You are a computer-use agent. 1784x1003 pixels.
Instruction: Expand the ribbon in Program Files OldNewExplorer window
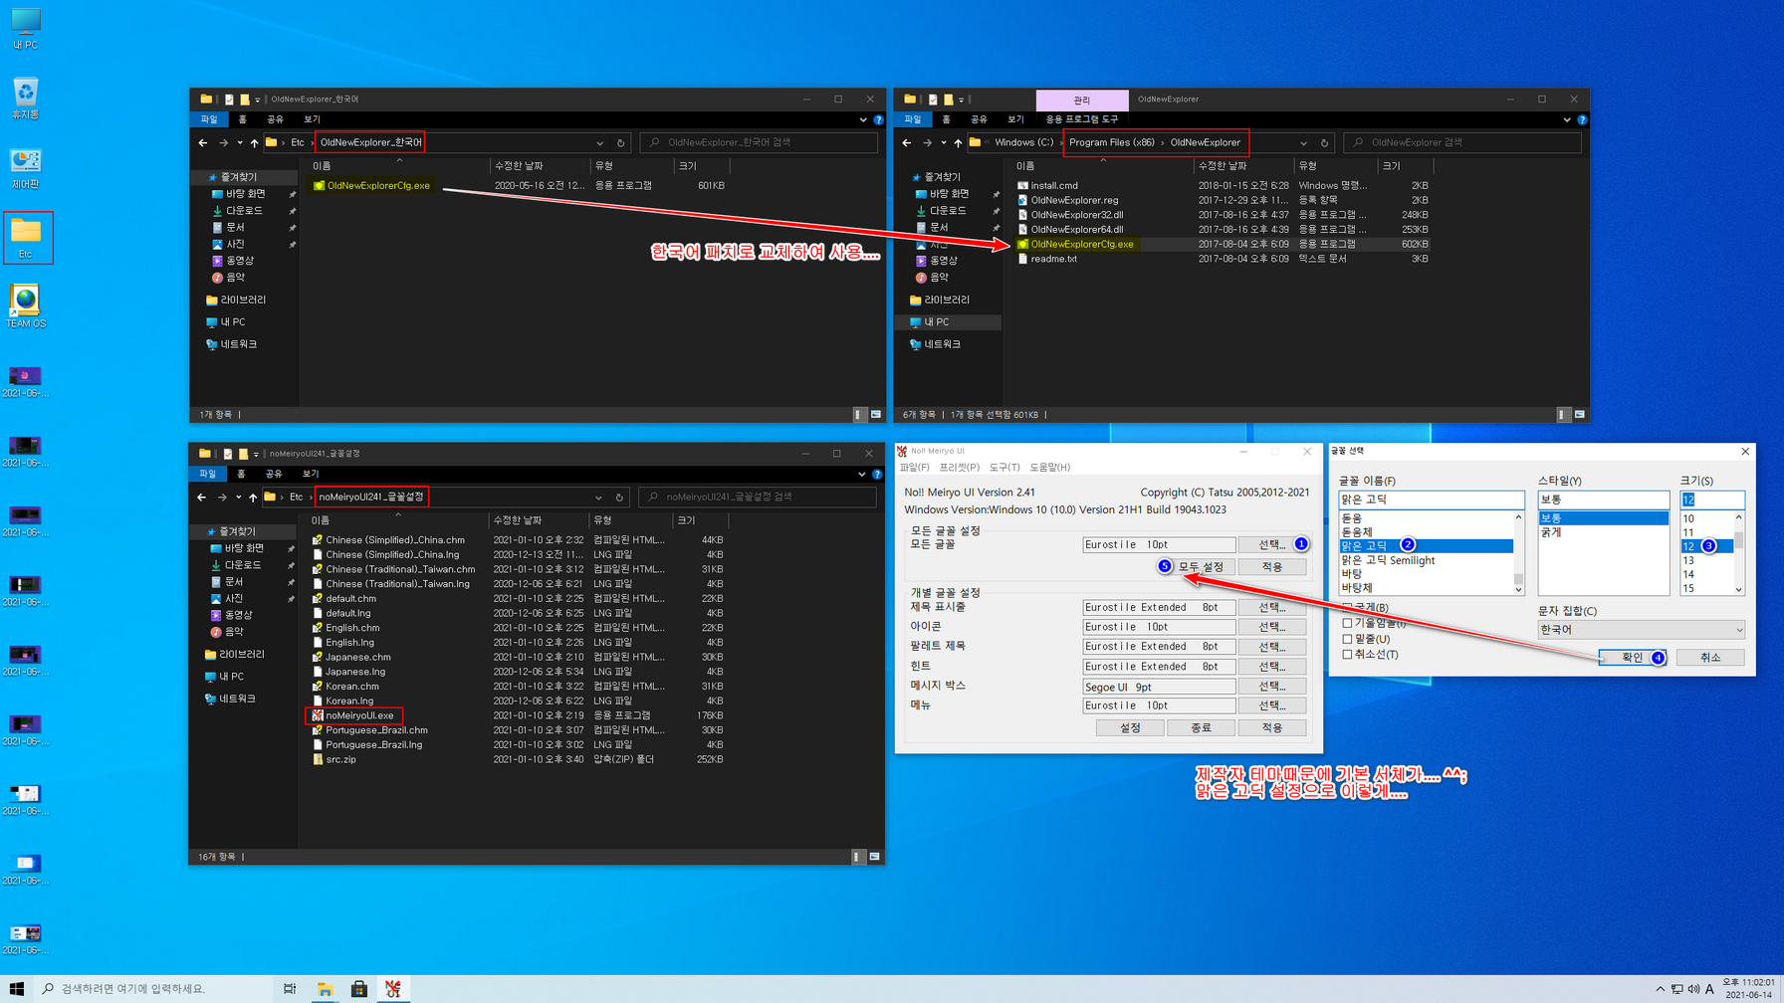tap(1566, 119)
